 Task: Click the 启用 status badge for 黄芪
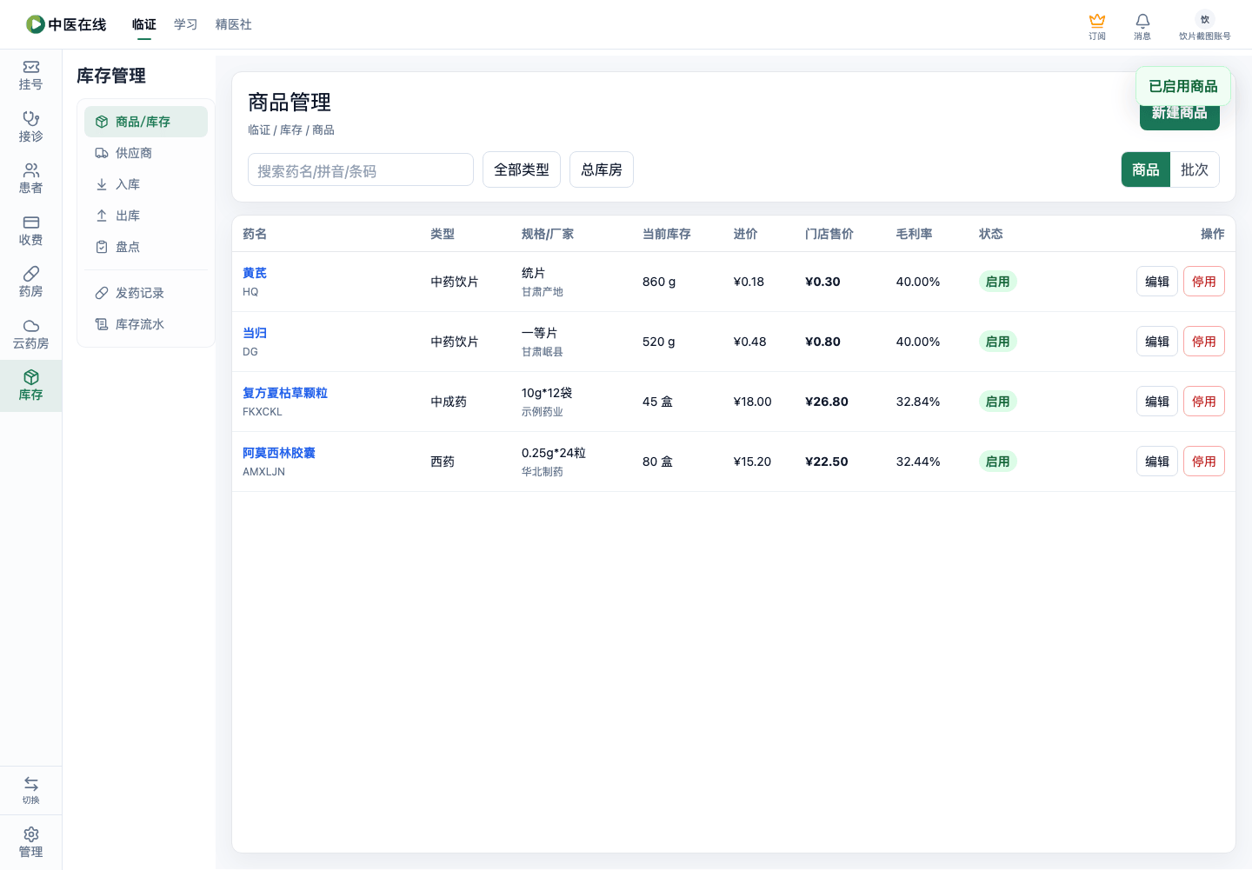pyautogui.click(x=998, y=282)
